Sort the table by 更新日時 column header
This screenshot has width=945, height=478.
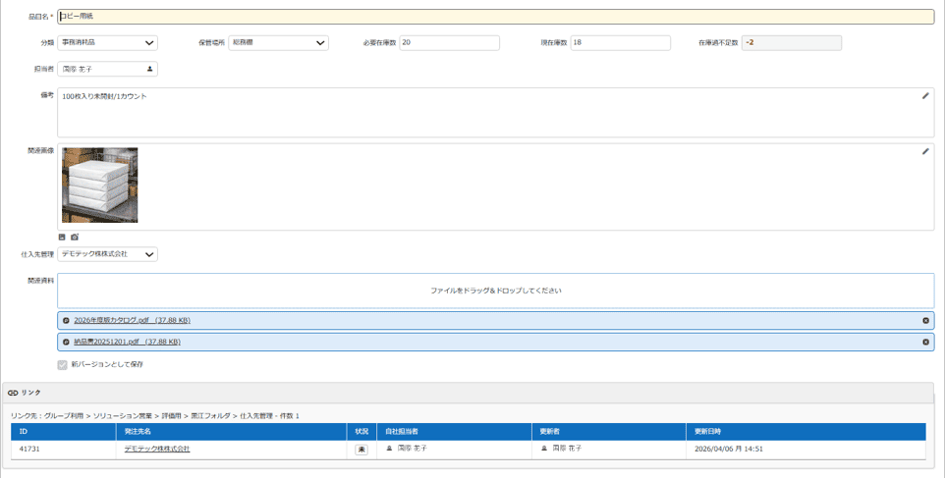[708, 432]
